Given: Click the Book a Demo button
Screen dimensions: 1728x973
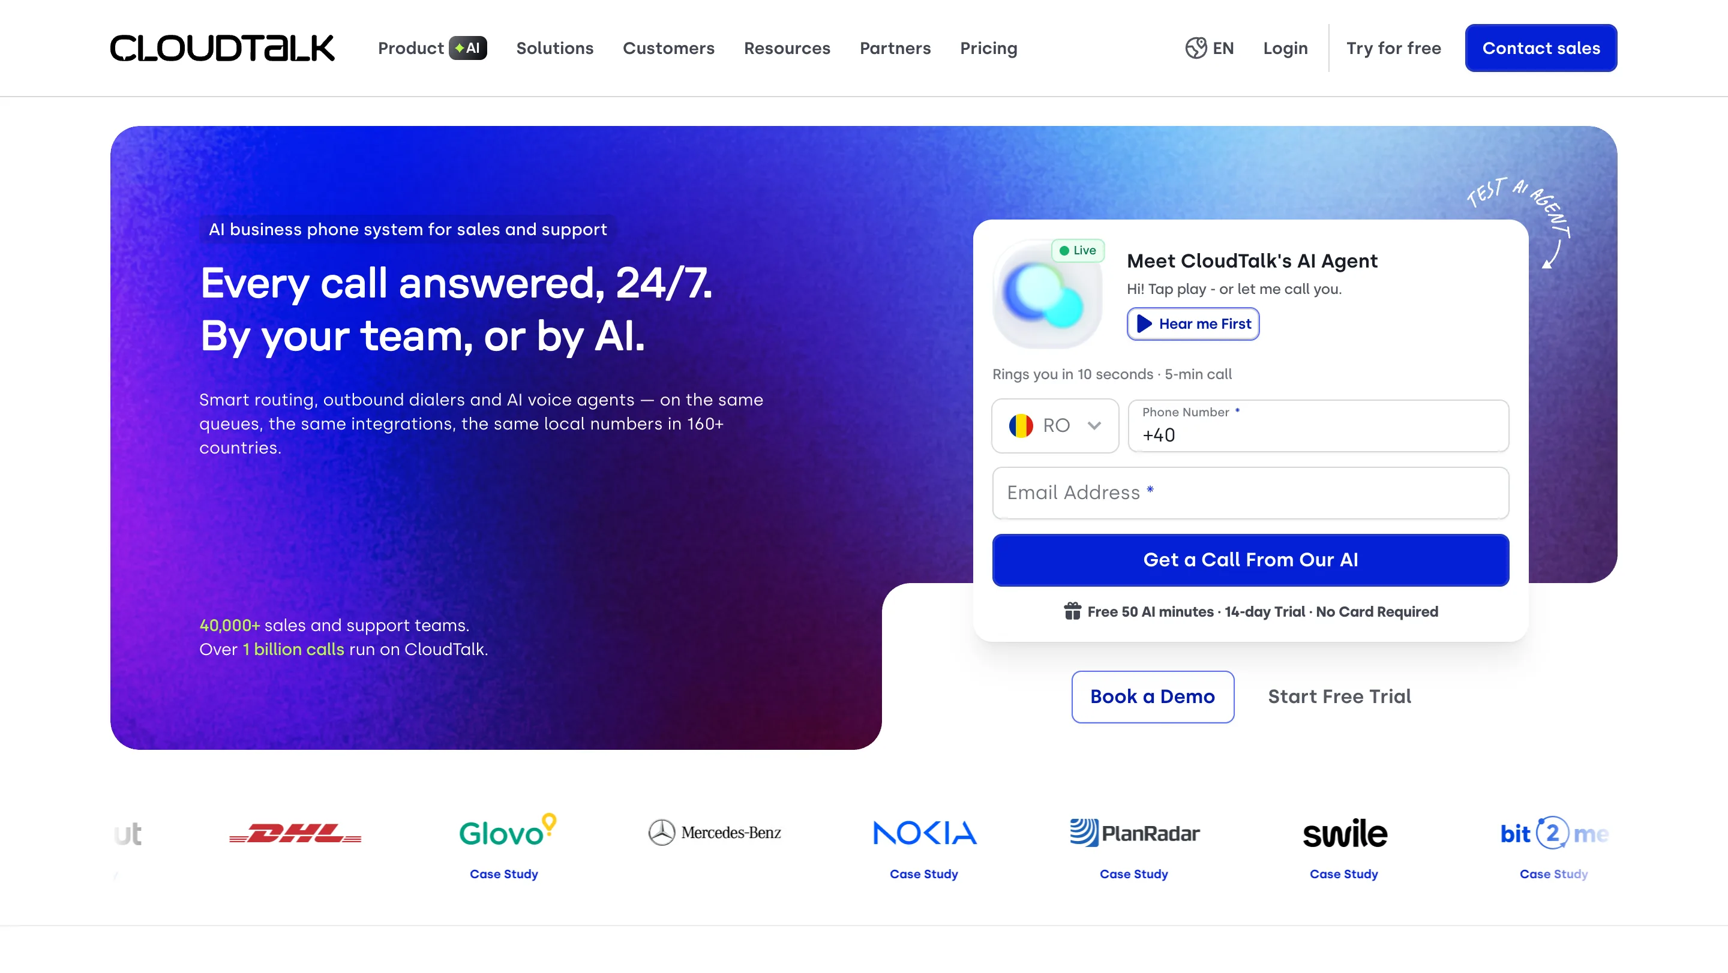Looking at the screenshot, I should (1153, 696).
